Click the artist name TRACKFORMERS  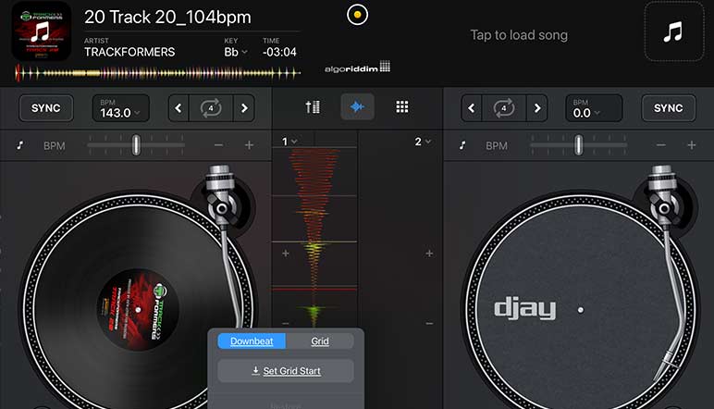129,52
